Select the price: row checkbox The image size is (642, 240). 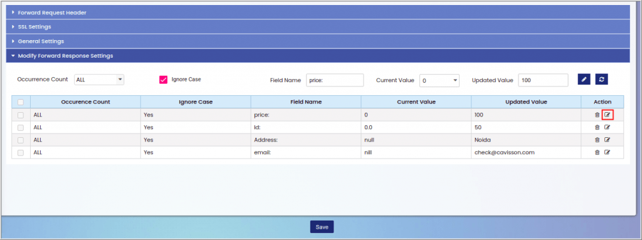[x=21, y=115]
